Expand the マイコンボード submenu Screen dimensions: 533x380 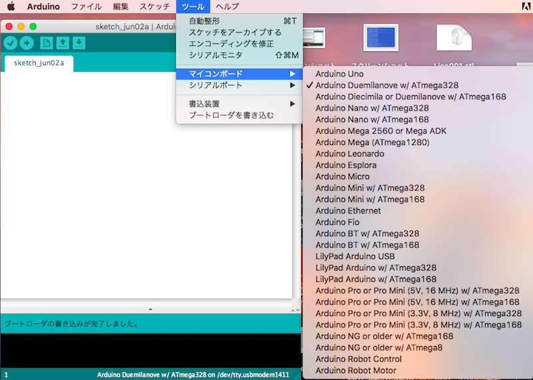(x=239, y=74)
